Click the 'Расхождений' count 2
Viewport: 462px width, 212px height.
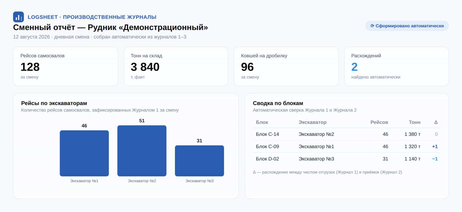[354, 67]
